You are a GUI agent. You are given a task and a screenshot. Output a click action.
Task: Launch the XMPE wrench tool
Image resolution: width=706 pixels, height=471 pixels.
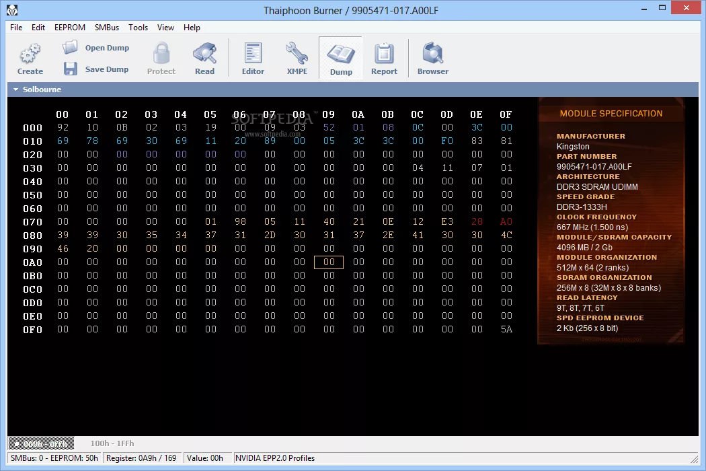[297, 58]
